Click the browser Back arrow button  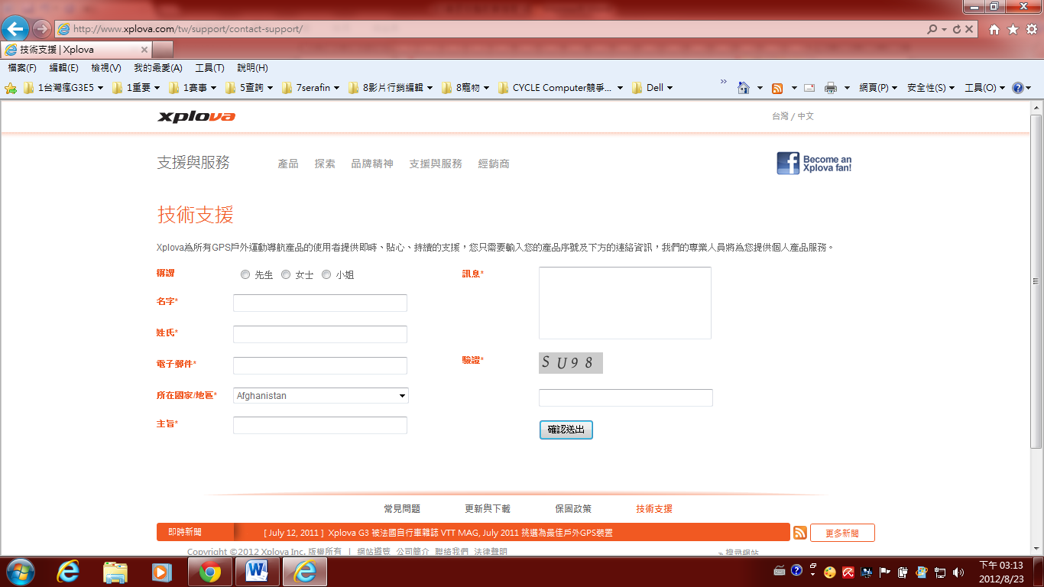(15, 30)
